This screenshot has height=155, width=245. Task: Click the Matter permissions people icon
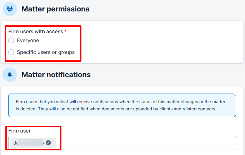pyautogui.click(x=10, y=9)
